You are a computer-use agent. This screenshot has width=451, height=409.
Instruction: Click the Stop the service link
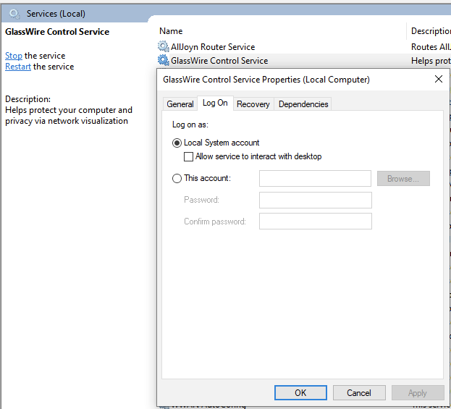[x=14, y=56]
